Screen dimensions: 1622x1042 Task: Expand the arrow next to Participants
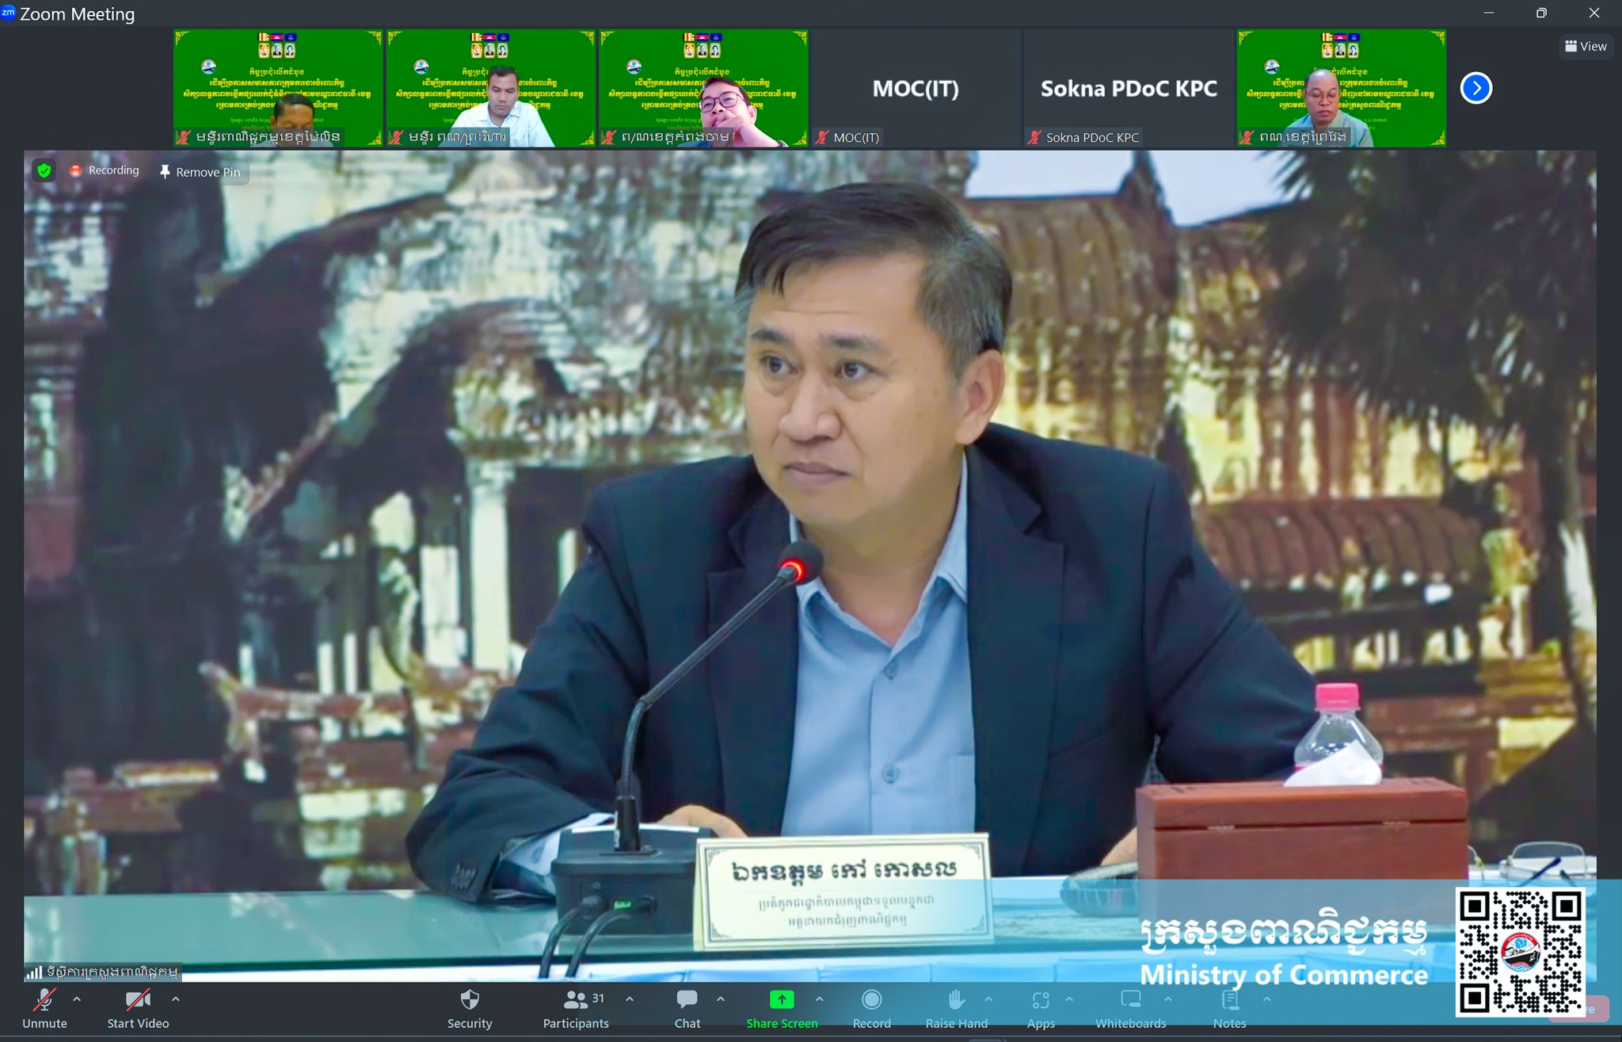coord(630,999)
